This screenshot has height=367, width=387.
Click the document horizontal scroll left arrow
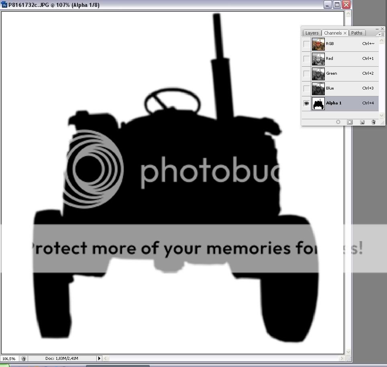(106, 358)
